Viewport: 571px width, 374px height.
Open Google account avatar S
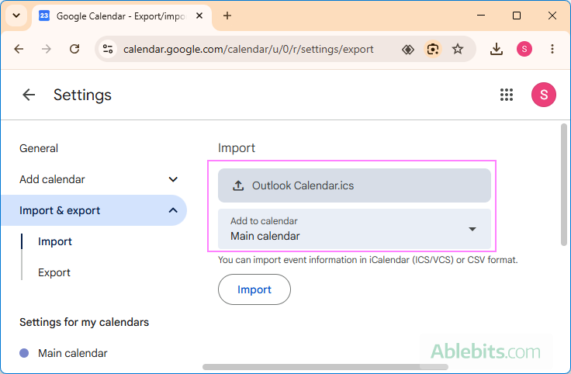tap(543, 95)
